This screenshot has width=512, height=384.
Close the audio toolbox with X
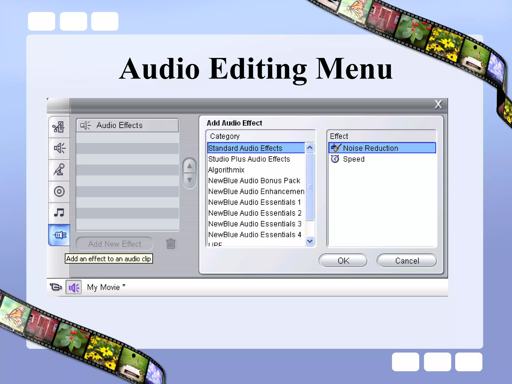pos(438,104)
